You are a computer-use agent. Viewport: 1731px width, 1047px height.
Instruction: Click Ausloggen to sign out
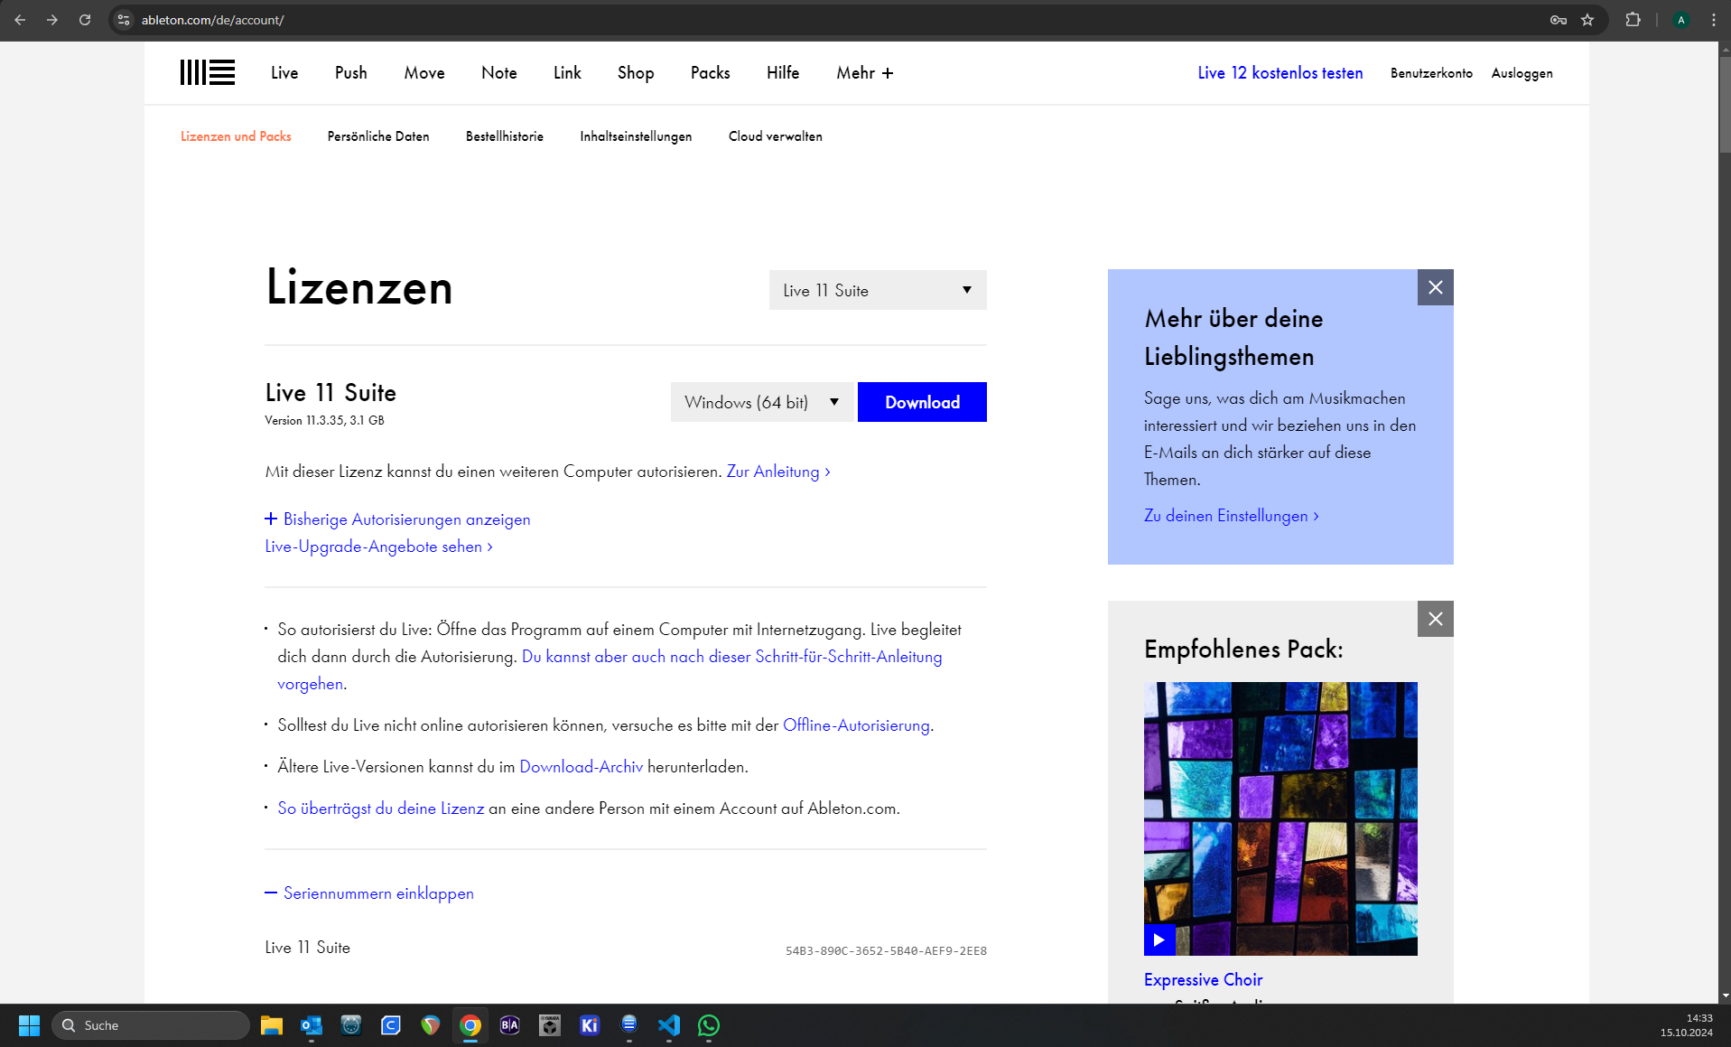(x=1522, y=73)
